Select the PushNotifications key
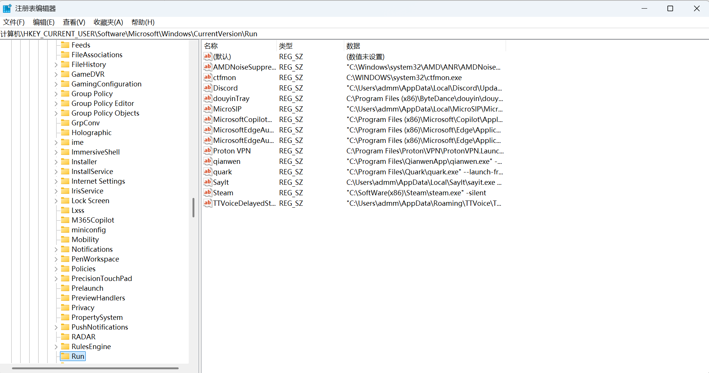Image resolution: width=709 pixels, height=373 pixels. pos(100,327)
